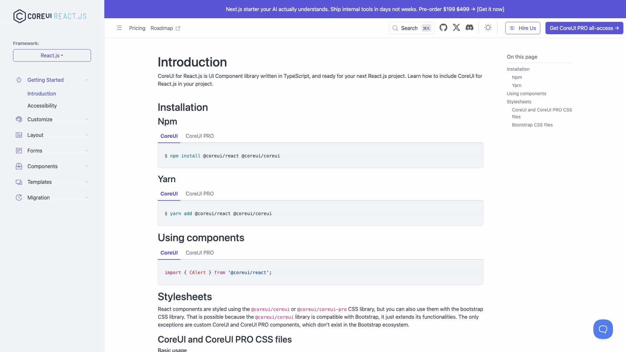The width and height of the screenshot is (626, 352).
Task: Click the search magnifier icon
Action: coord(395,28)
